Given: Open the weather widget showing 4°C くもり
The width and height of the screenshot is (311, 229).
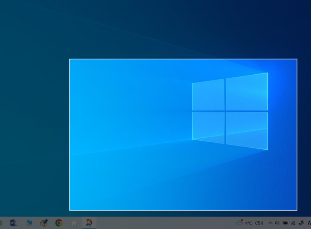Looking at the screenshot, I should pyautogui.click(x=249, y=223).
